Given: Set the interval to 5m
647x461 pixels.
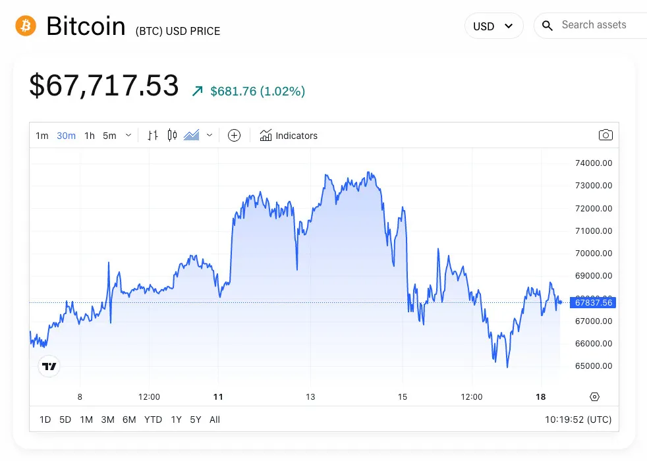Looking at the screenshot, I should (109, 136).
